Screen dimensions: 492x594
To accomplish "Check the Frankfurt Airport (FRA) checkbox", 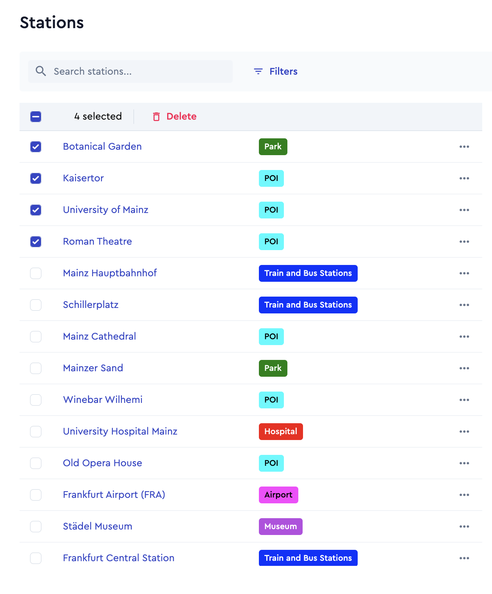I will tap(36, 495).
